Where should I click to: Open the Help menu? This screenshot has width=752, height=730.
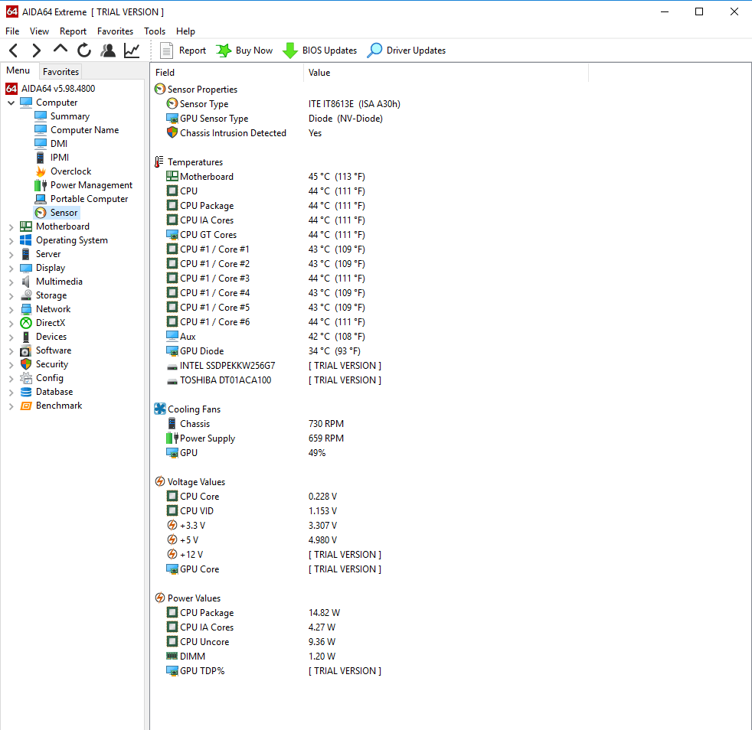(x=185, y=31)
